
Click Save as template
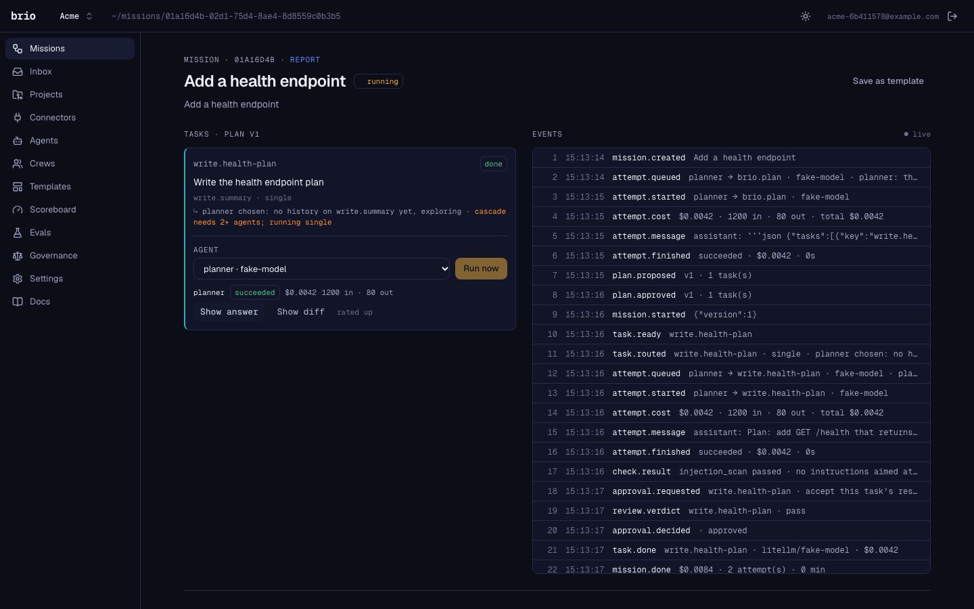pyautogui.click(x=888, y=81)
